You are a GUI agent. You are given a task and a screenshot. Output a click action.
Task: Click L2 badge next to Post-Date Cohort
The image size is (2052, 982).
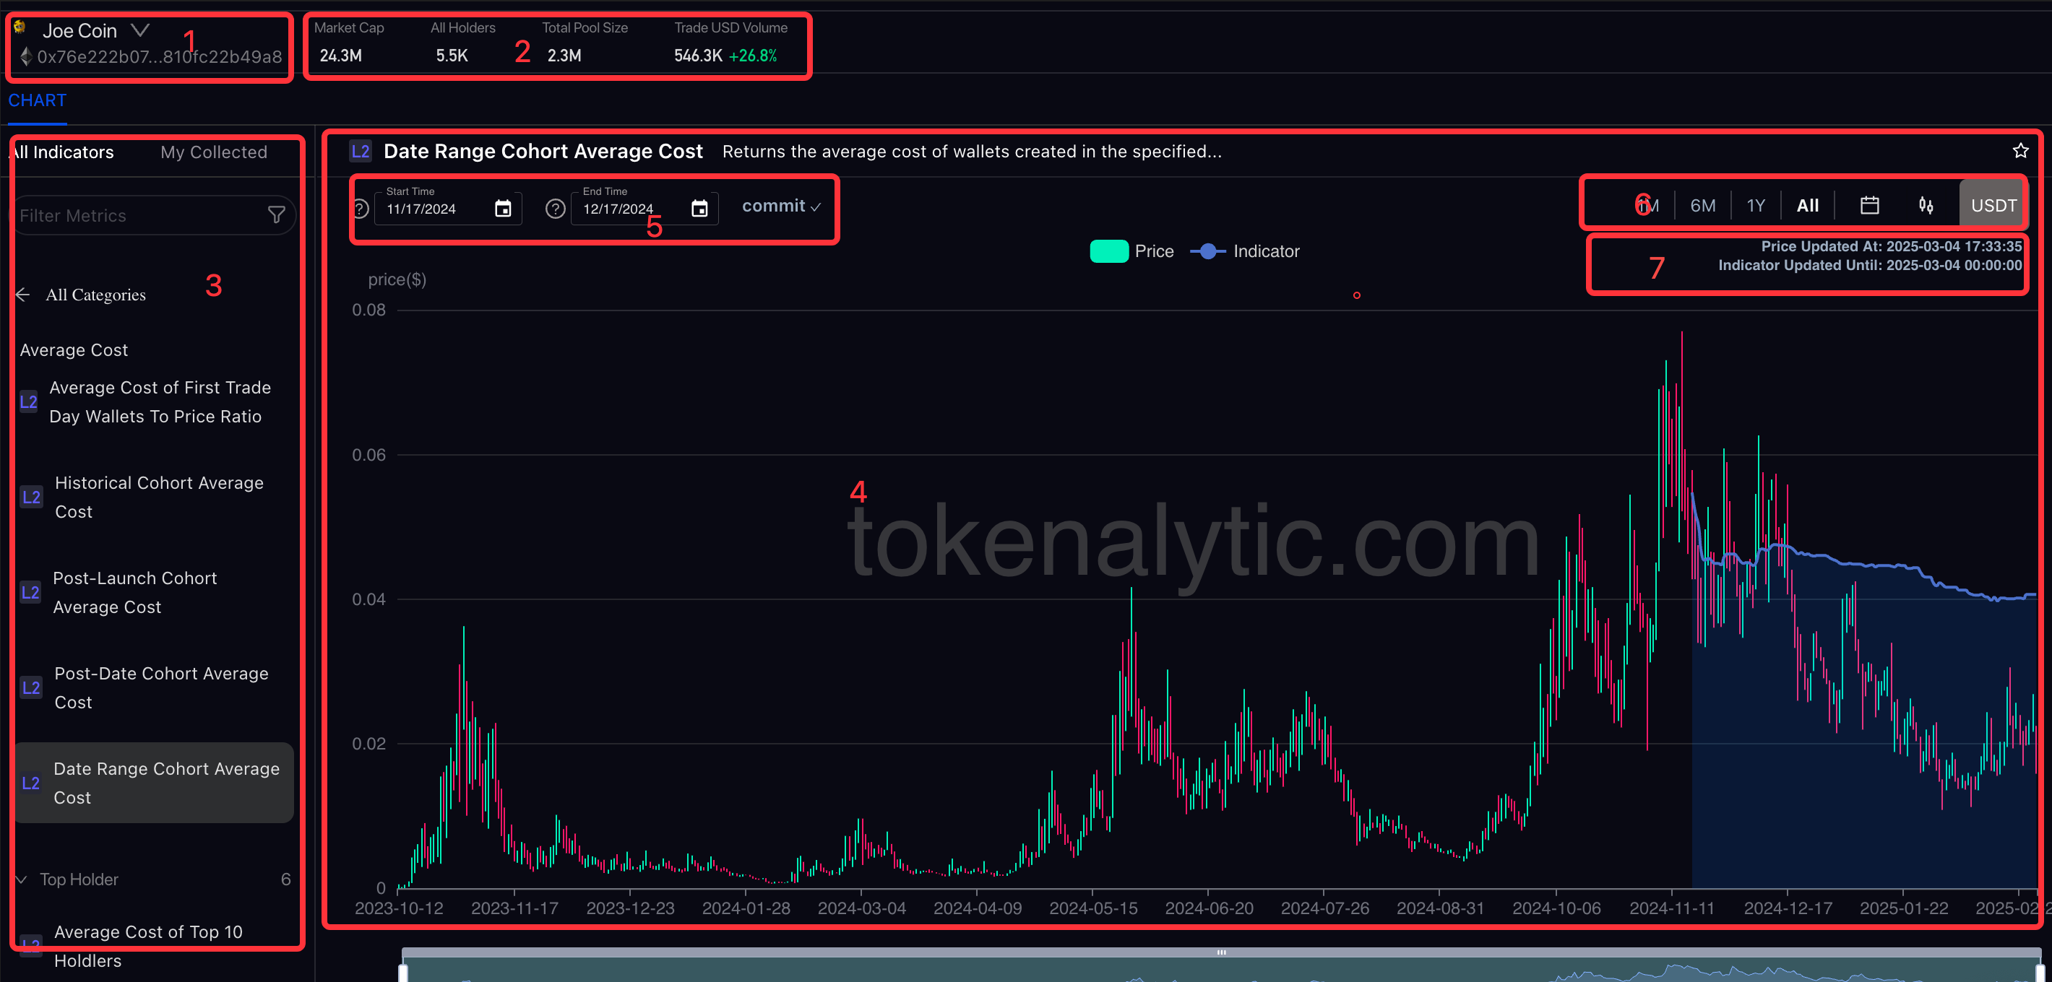(31, 687)
